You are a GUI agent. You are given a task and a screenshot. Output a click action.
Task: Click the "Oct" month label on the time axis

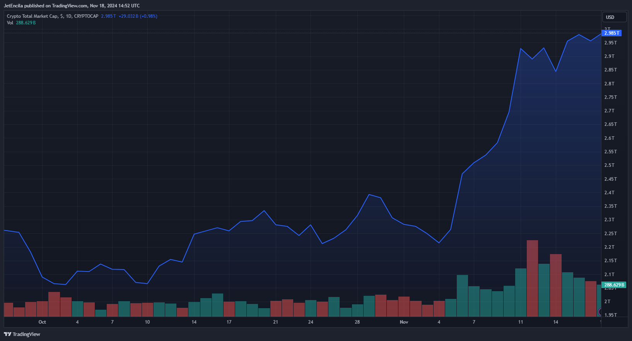(x=42, y=322)
